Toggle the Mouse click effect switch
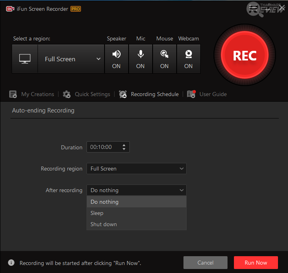The height and width of the screenshot is (273, 288). click(164, 59)
